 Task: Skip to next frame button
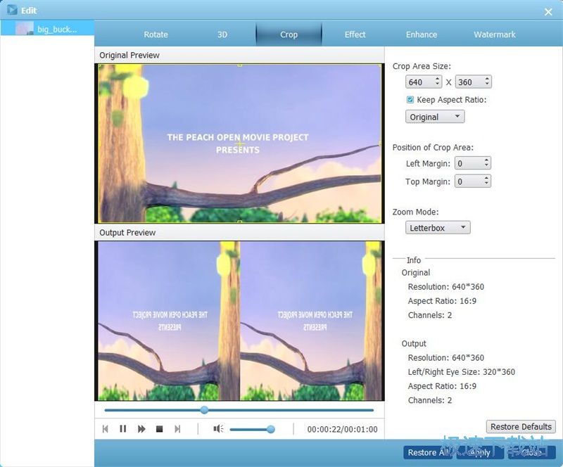[x=177, y=429]
